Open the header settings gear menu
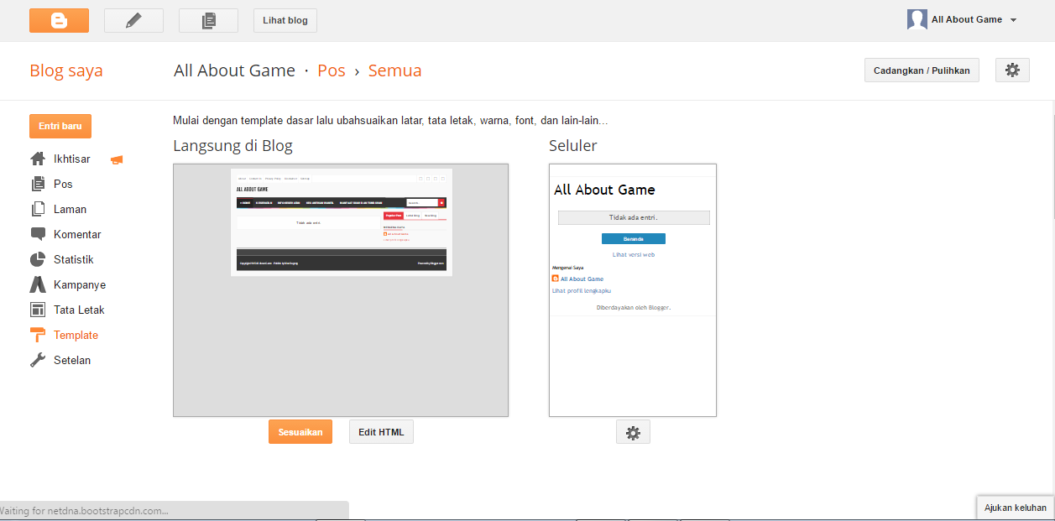Image resolution: width=1055 pixels, height=521 pixels. [x=1012, y=70]
